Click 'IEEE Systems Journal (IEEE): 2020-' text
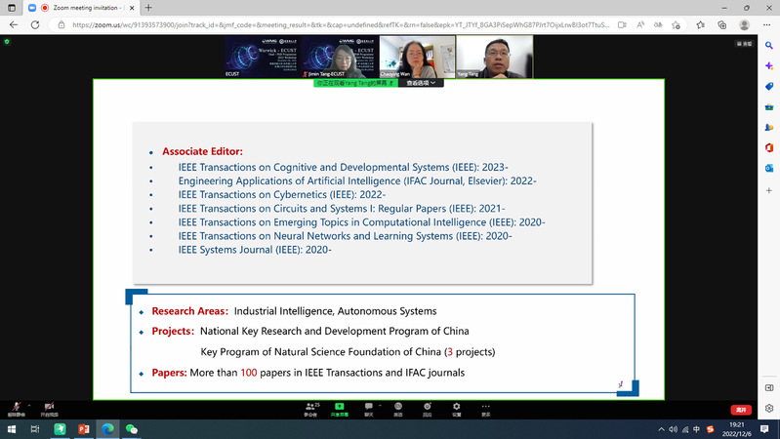The image size is (780, 439). [x=255, y=250]
